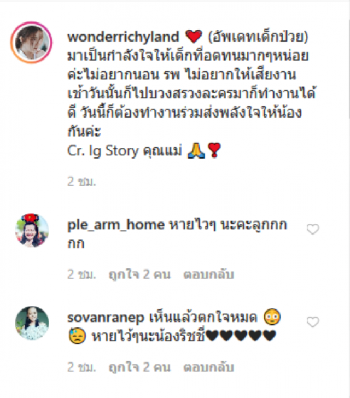Click the praying hands emoji in caption
350x398 pixels.
pyautogui.click(x=196, y=151)
